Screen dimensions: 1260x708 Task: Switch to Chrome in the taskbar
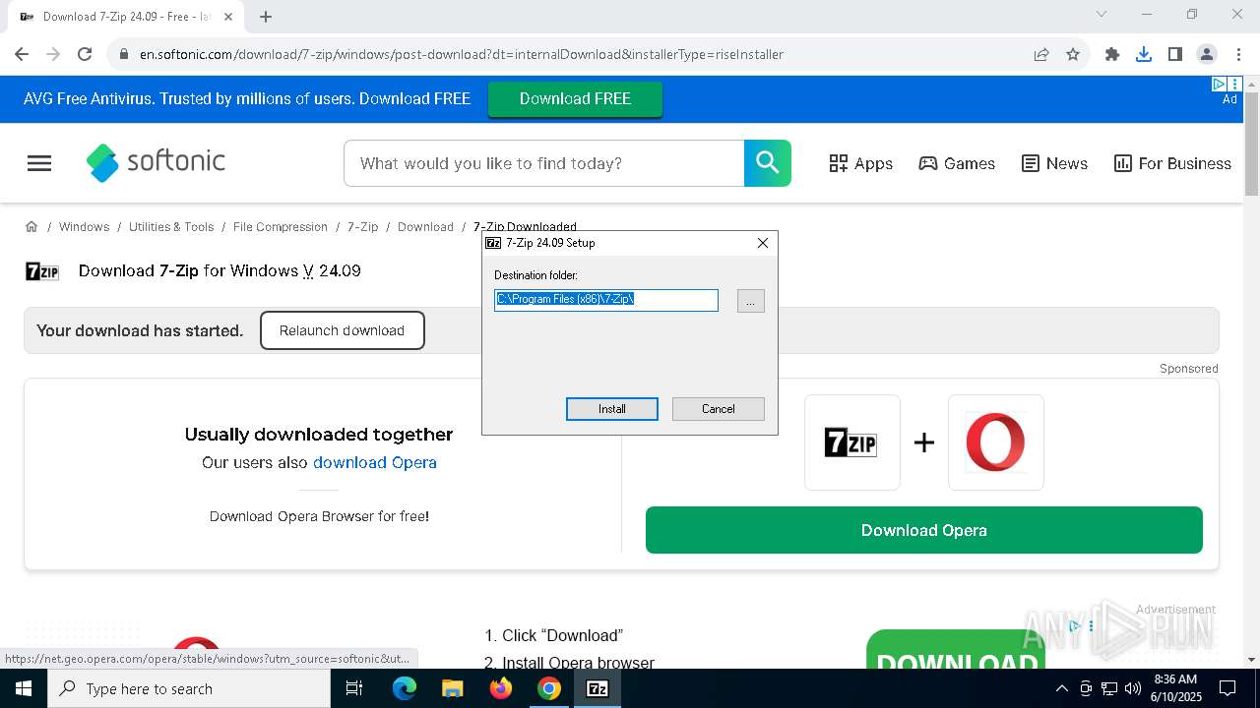point(549,688)
